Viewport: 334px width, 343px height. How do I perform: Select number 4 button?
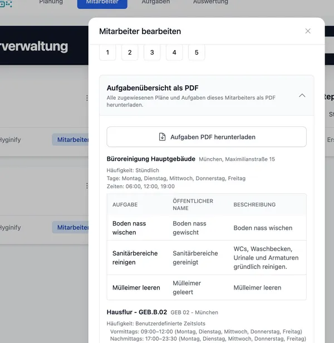(174, 52)
